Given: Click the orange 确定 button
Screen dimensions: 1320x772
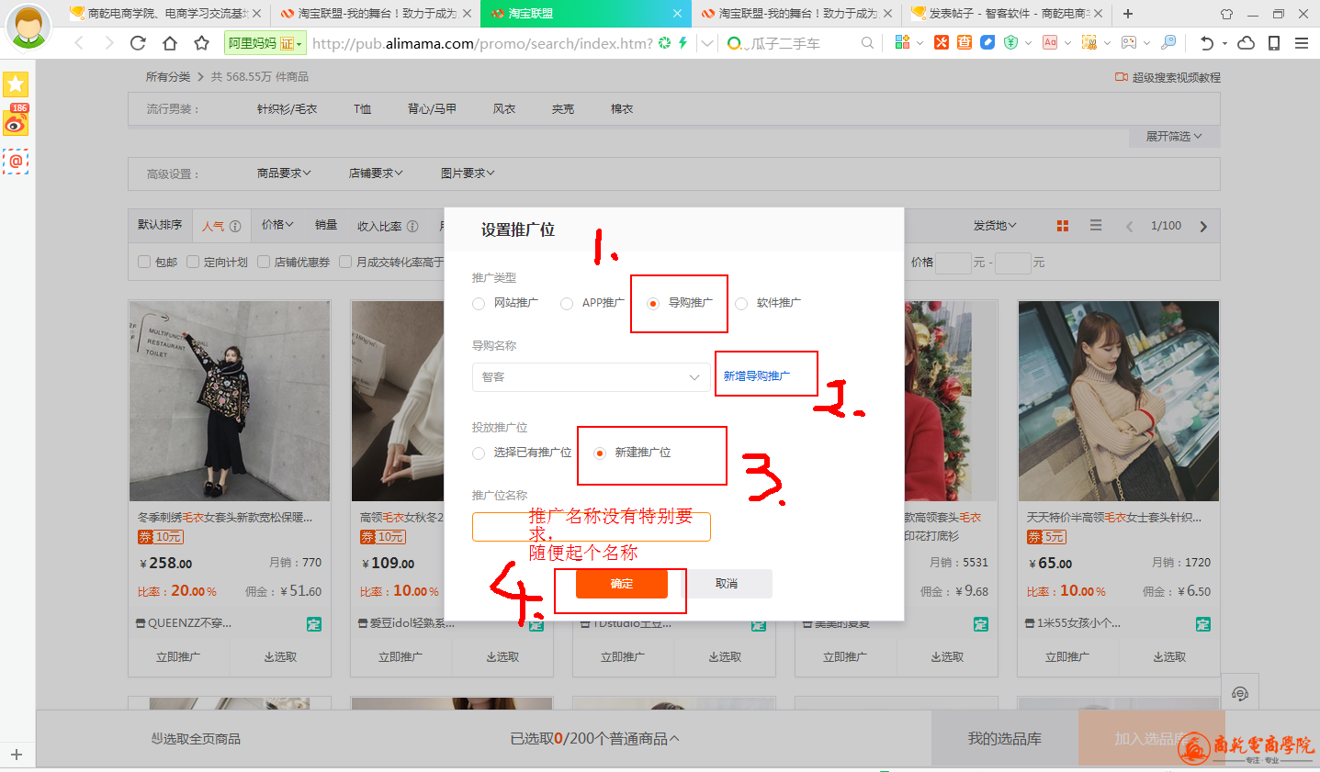Looking at the screenshot, I should [622, 584].
